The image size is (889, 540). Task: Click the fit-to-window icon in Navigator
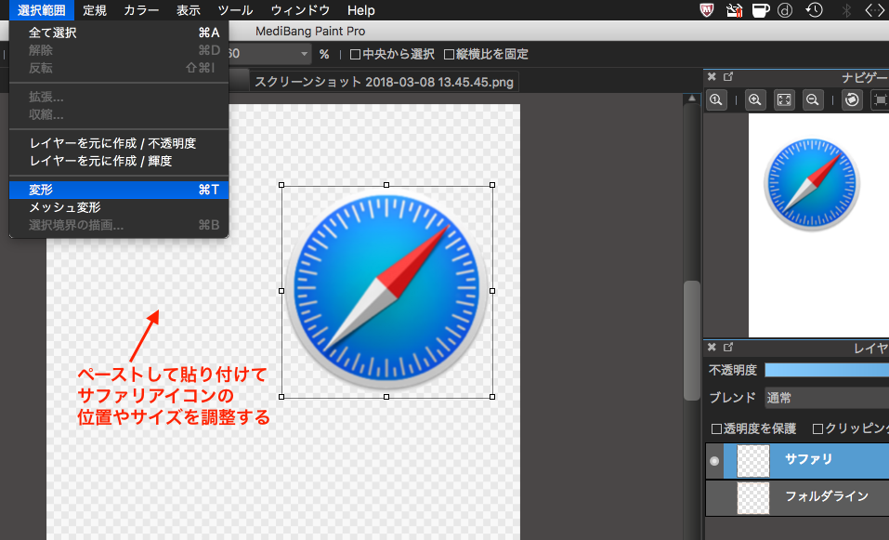tap(784, 99)
